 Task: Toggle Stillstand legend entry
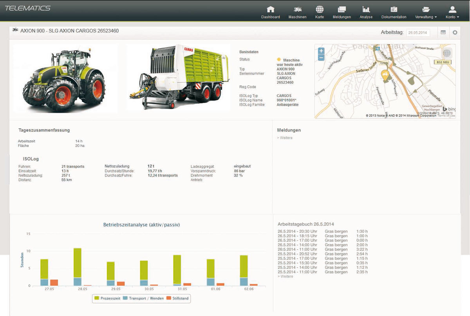[177, 298]
